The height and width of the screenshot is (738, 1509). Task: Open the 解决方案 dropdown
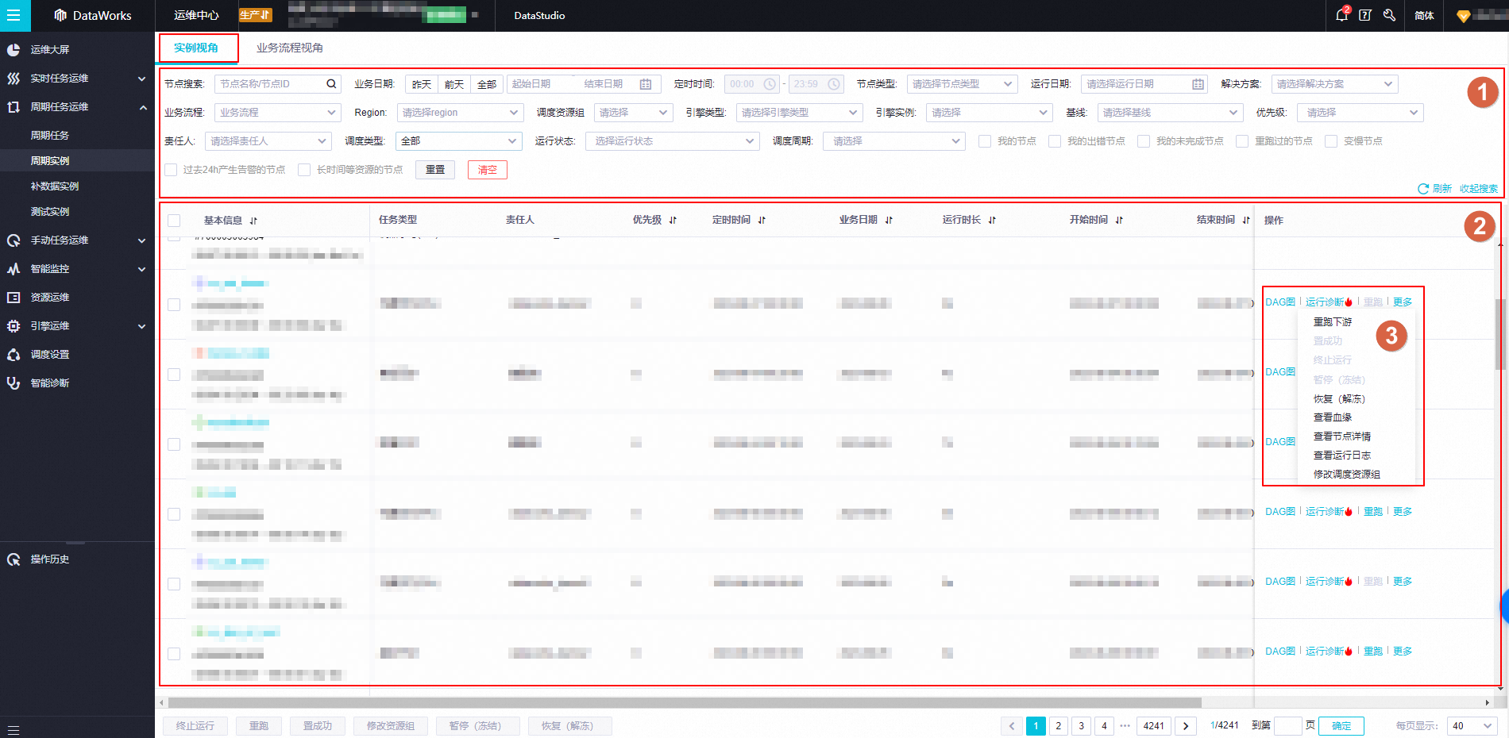pyautogui.click(x=1335, y=84)
